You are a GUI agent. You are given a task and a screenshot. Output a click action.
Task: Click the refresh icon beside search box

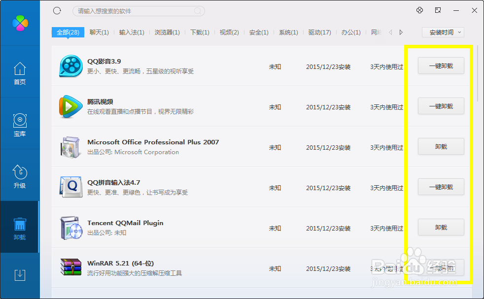point(57,11)
